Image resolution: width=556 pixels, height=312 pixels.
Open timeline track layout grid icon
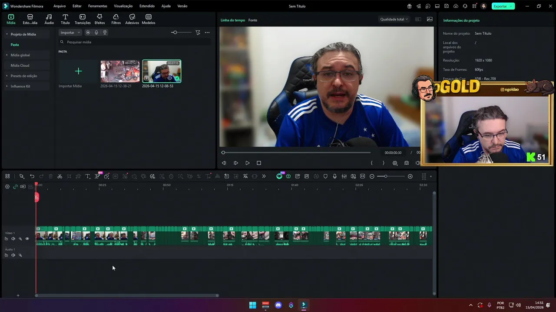tap(7, 176)
